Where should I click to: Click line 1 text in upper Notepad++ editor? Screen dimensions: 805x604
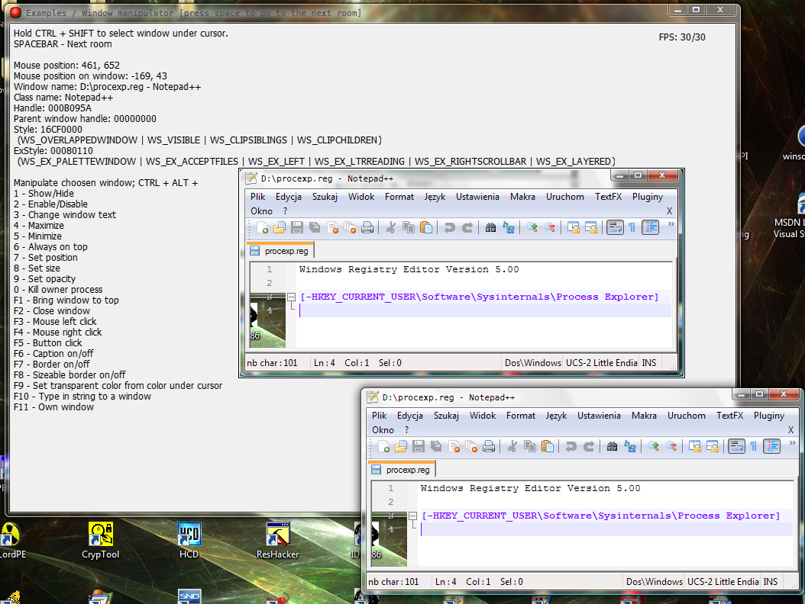coord(409,269)
